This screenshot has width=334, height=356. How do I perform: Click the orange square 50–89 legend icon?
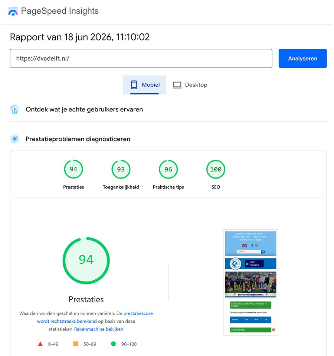76,344
